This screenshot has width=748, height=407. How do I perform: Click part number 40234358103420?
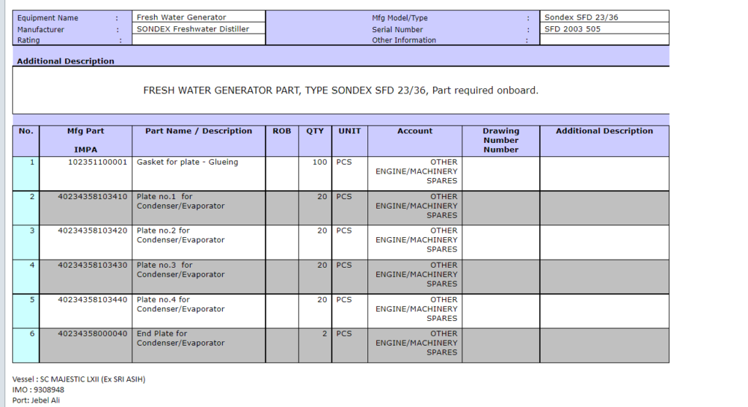[x=93, y=230]
